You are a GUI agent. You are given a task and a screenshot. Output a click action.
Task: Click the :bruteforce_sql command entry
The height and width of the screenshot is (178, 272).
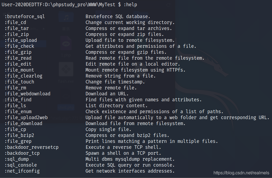pos(25,17)
